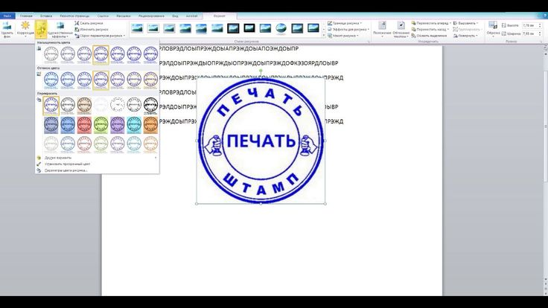This screenshot has width=548, height=308.
Task: Open the Corrections (Коррекция) tool
Action: coord(25,28)
